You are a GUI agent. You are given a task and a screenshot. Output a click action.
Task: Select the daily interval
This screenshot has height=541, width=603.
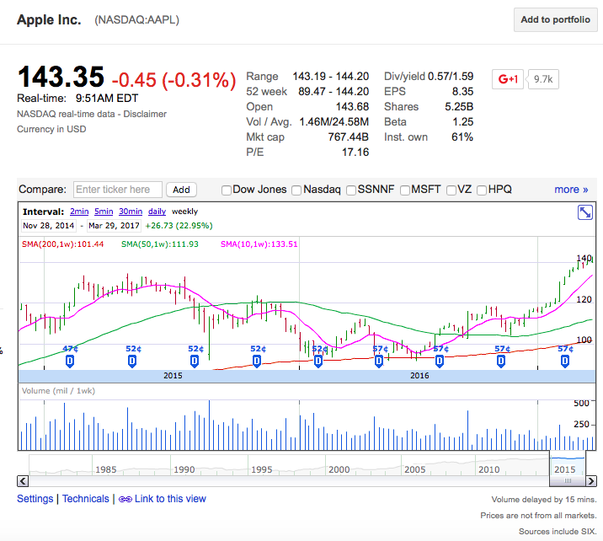pyautogui.click(x=157, y=212)
